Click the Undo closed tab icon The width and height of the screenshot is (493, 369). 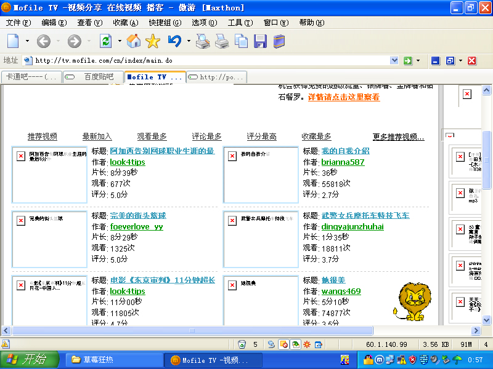point(174,41)
